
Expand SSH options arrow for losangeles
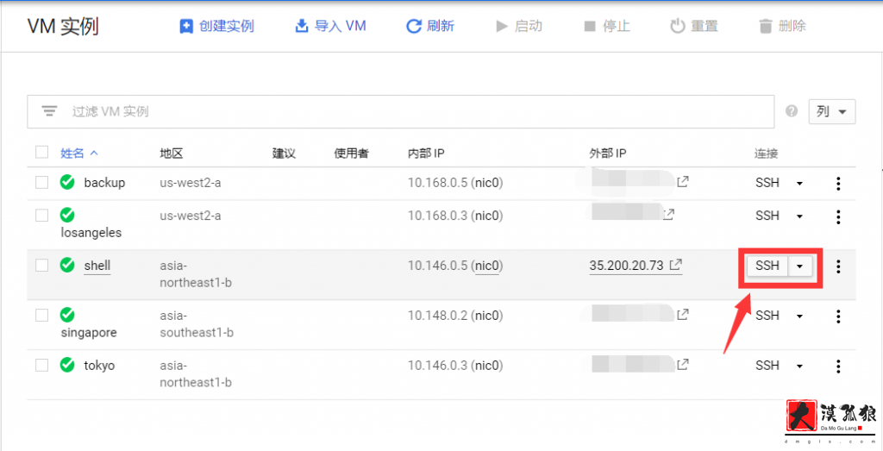pos(799,216)
